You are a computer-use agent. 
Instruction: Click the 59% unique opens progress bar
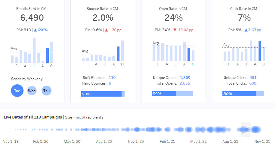(164, 94)
